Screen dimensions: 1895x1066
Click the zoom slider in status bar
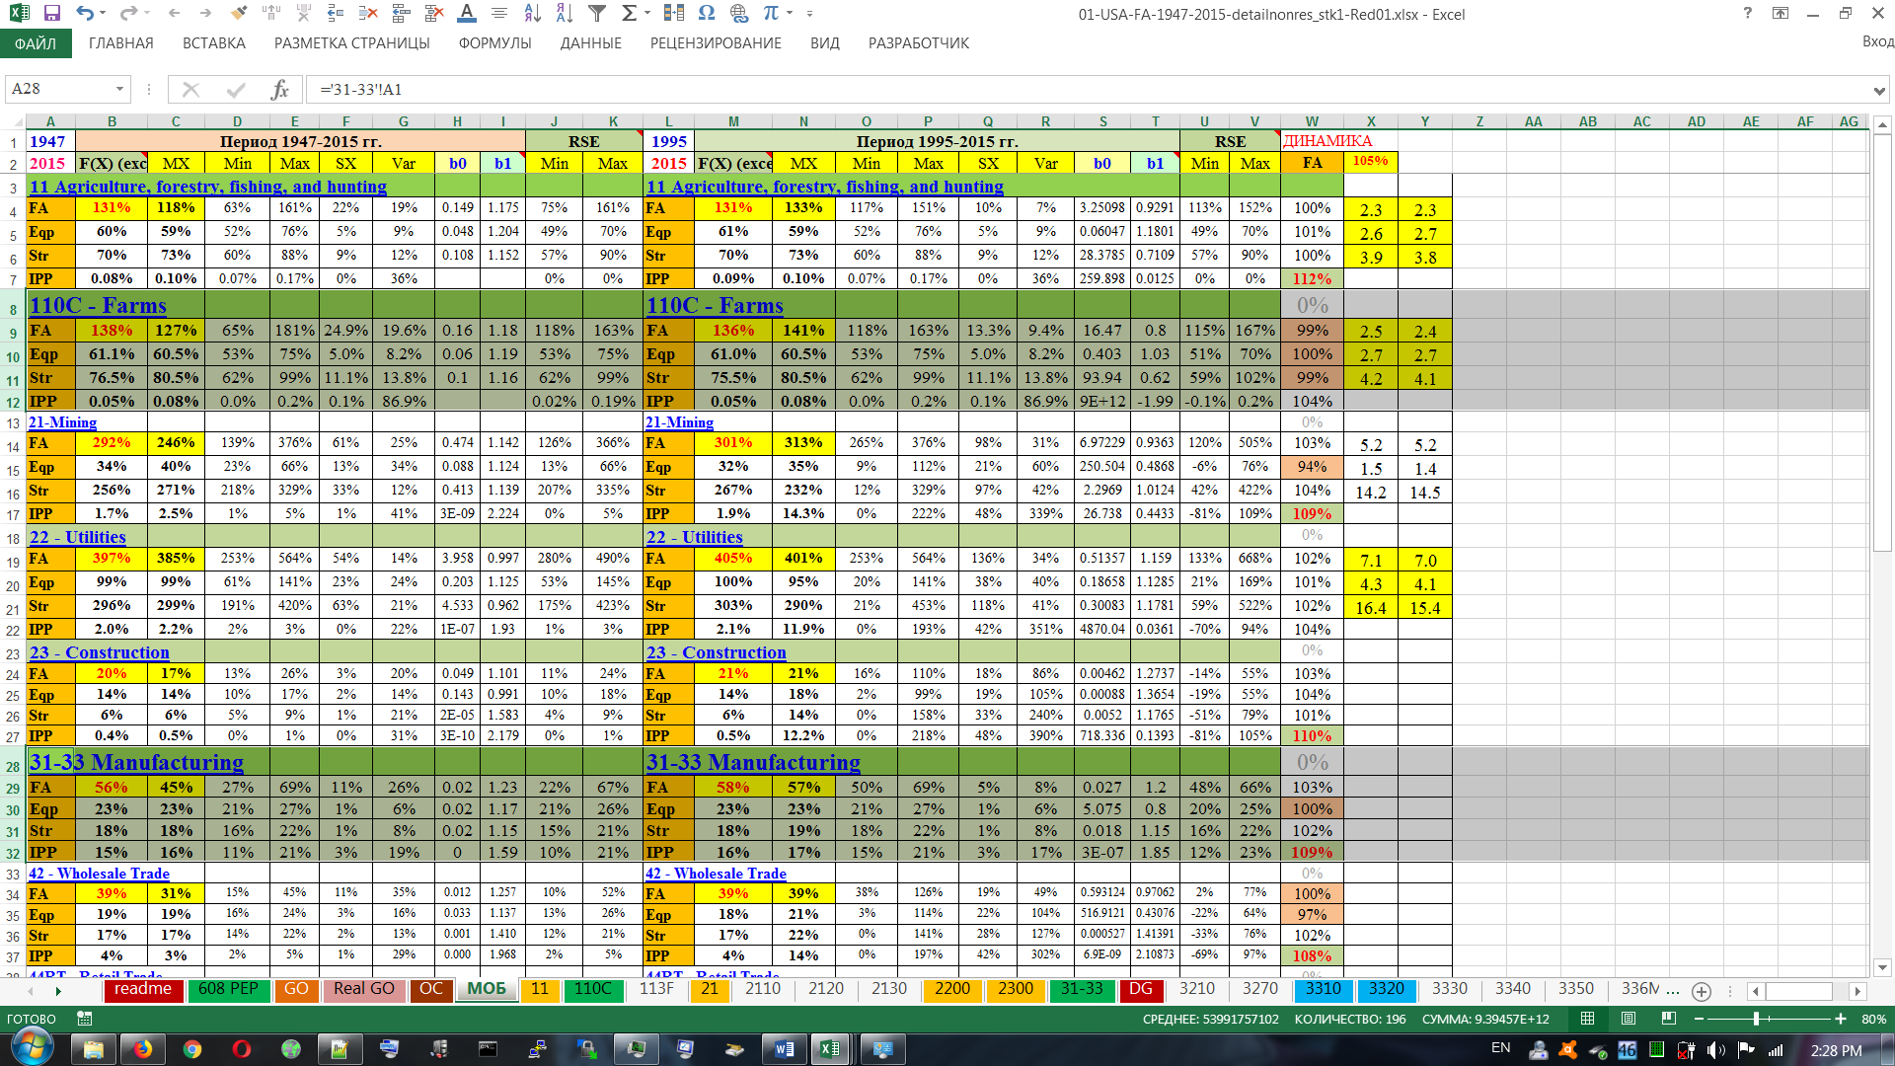(1757, 1019)
